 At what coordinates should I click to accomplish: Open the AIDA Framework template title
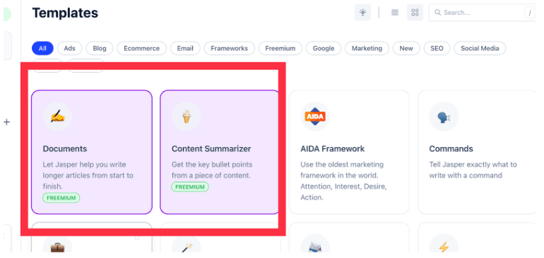(332, 148)
